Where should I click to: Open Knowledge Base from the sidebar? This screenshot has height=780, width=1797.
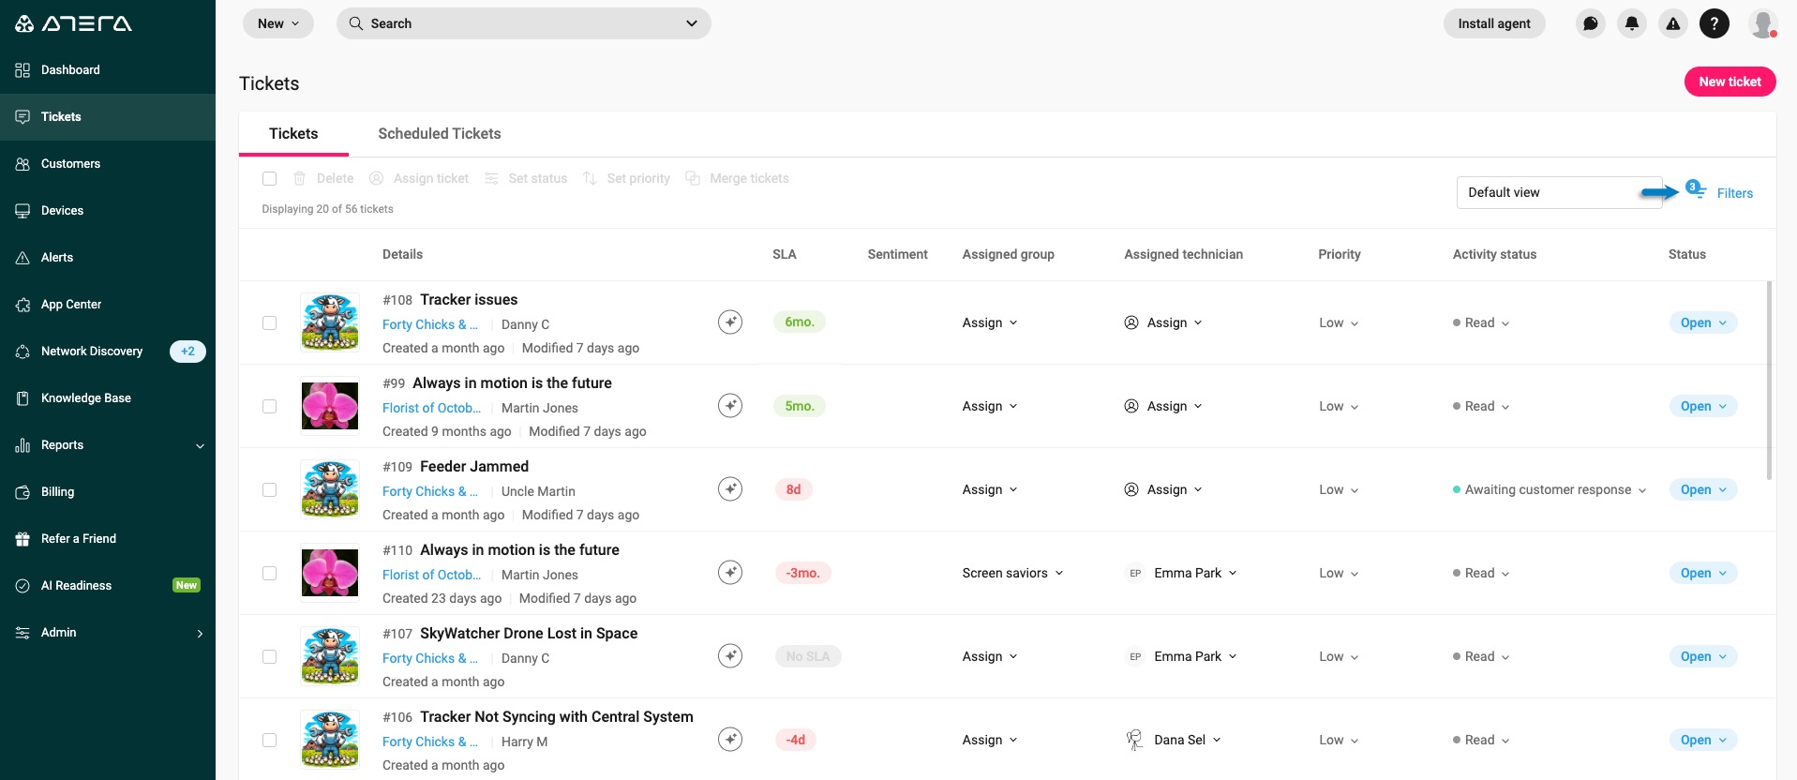point(85,398)
